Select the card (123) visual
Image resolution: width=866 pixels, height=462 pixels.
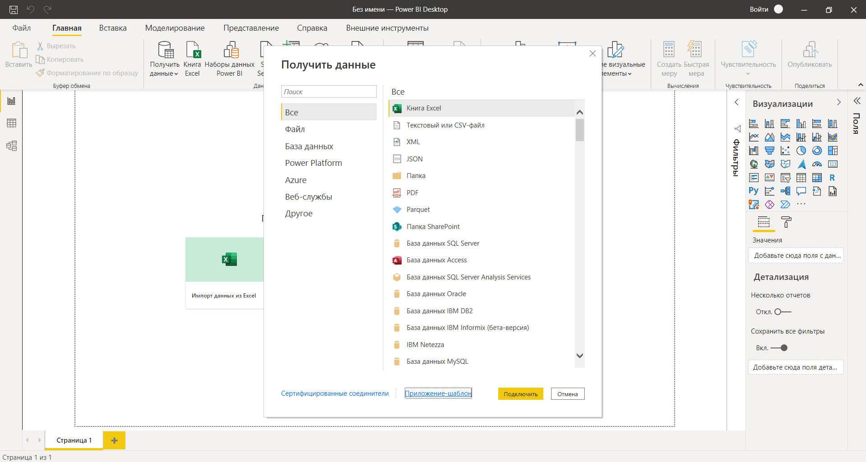833,164
